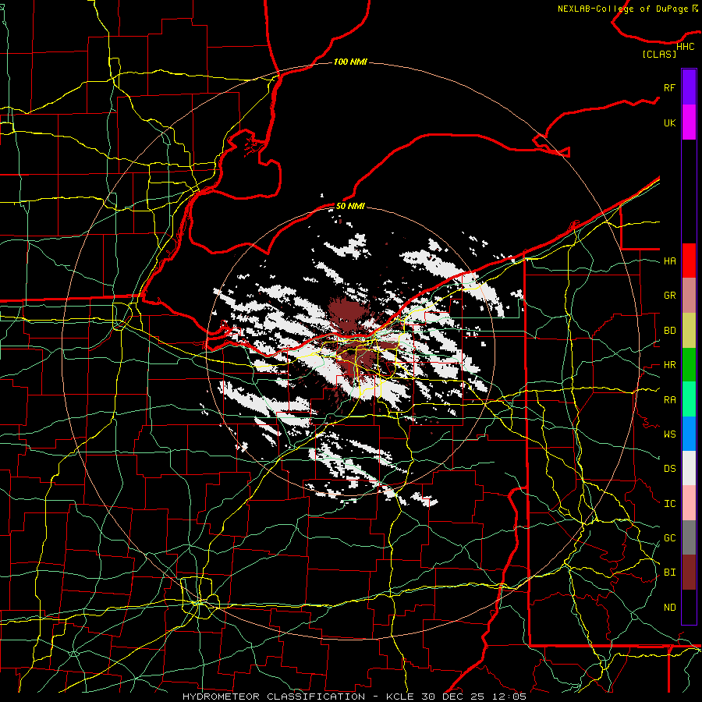Click the BI dark red legend swatch
The width and height of the screenshot is (702, 702).
(x=689, y=573)
